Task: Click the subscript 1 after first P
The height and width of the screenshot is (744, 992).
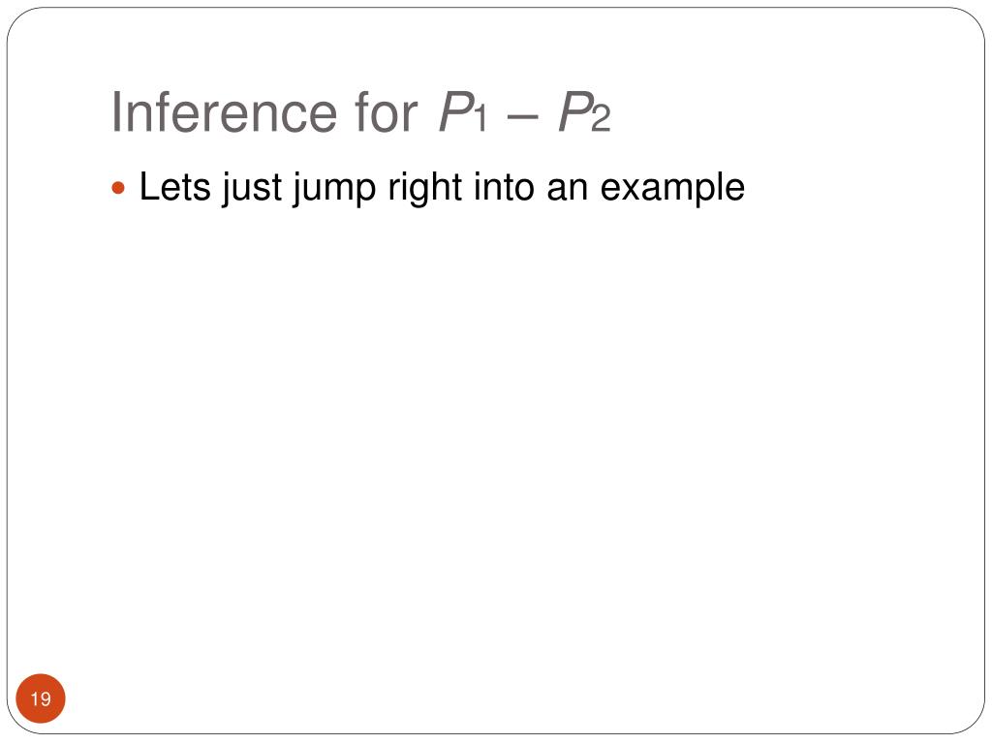Action: pyautogui.click(x=480, y=119)
